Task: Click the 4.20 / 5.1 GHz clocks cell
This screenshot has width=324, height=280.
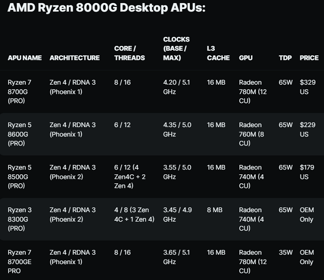Action: point(176,87)
